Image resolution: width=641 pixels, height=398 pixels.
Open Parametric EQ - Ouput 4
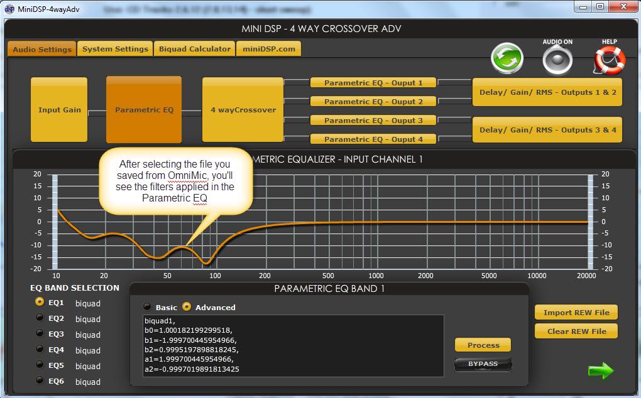tap(373, 139)
